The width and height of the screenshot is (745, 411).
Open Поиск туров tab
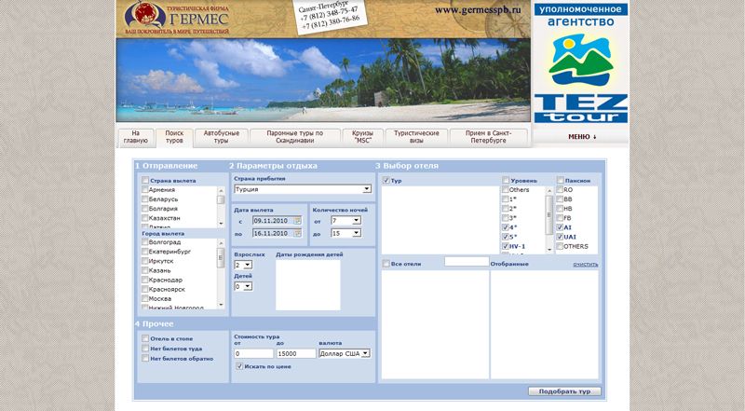coord(174,137)
